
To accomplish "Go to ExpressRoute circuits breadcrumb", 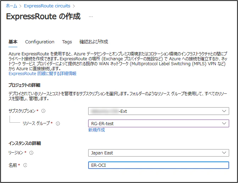I will tap(47, 6).
